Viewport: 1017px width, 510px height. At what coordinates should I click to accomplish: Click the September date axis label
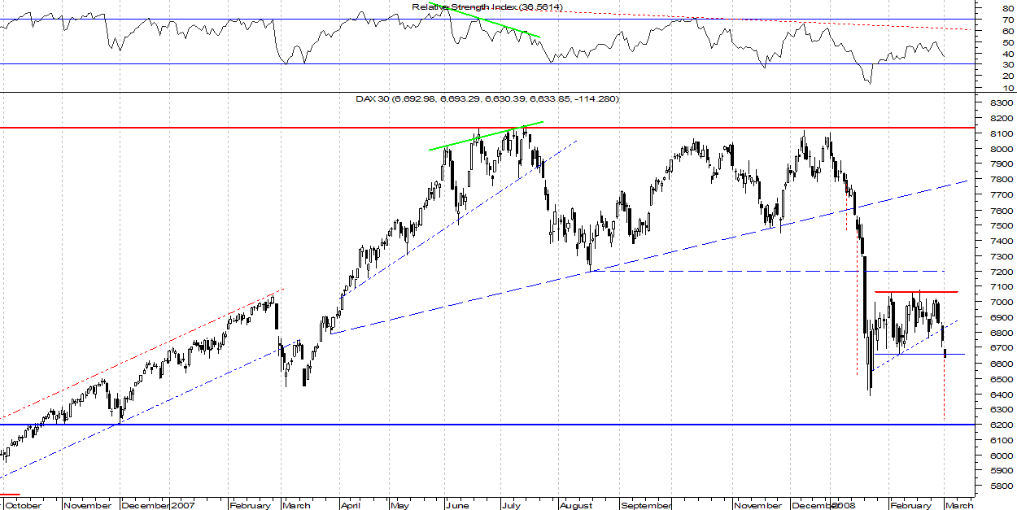click(x=647, y=505)
